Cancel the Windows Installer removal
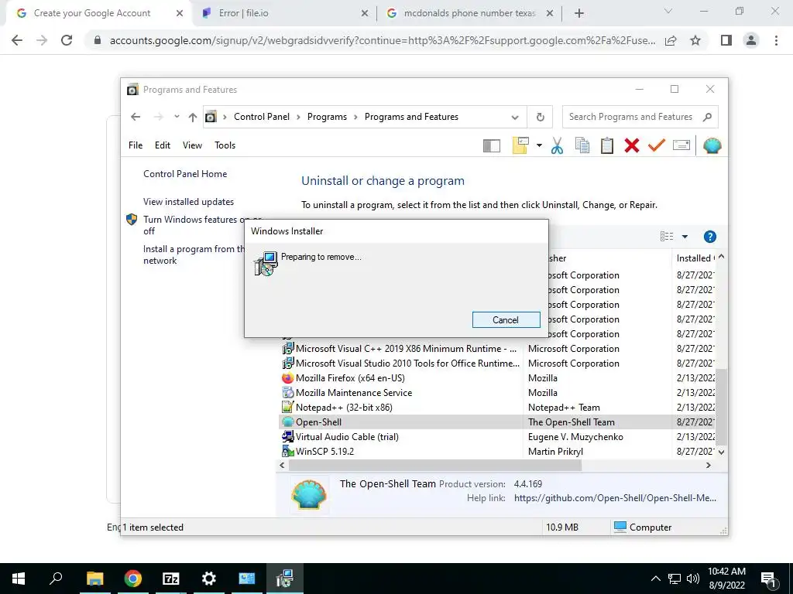Image resolution: width=793 pixels, height=594 pixels. point(506,319)
